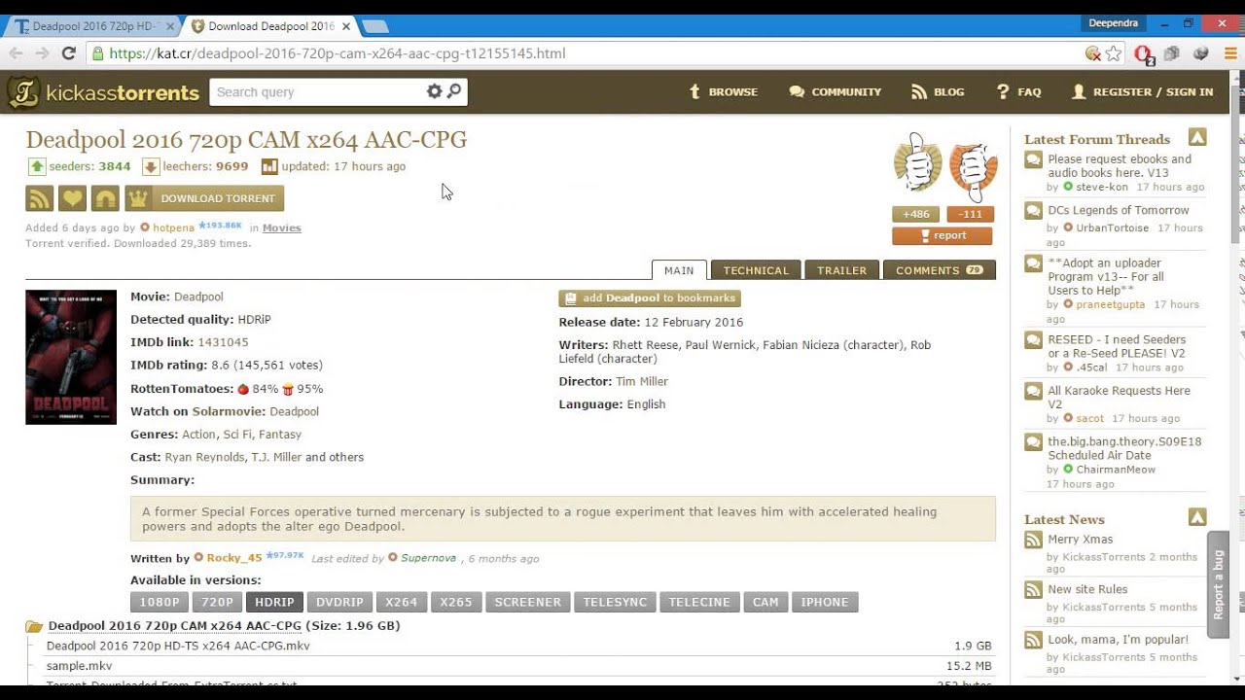1245x700 pixels.
Task: Switch to the Comments tab
Action: (939, 270)
